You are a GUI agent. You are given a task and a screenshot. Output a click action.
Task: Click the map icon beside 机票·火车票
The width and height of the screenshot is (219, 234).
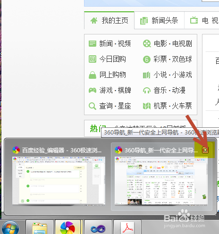tap(147, 106)
